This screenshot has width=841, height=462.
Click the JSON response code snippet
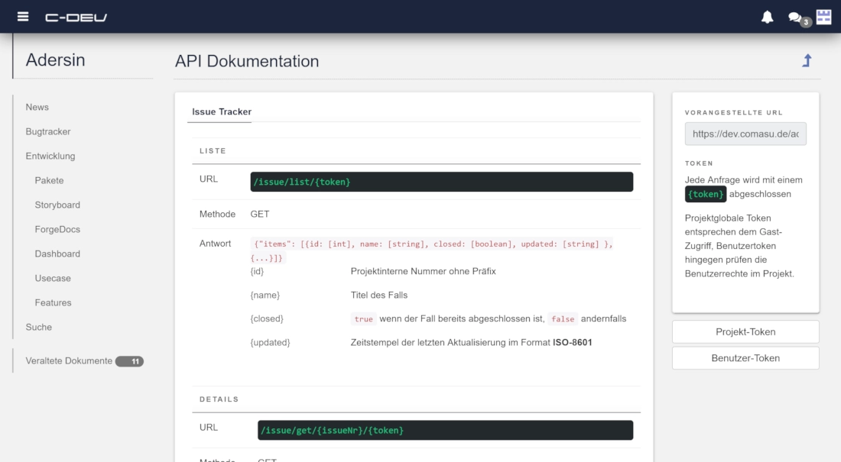432,250
